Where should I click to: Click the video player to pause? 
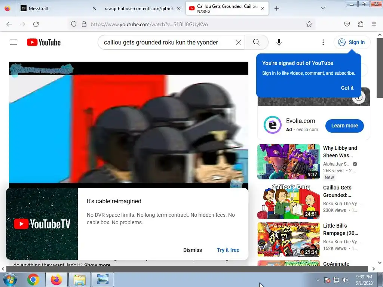pyautogui.click(x=129, y=124)
